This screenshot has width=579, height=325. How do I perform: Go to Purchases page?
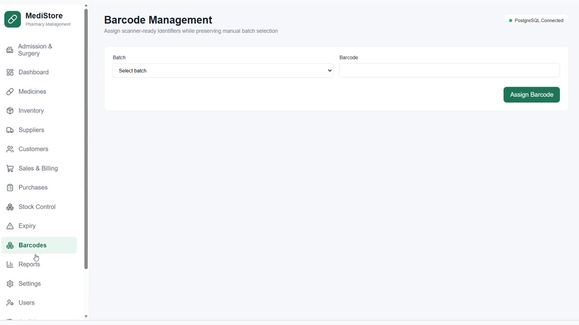(x=39, y=187)
